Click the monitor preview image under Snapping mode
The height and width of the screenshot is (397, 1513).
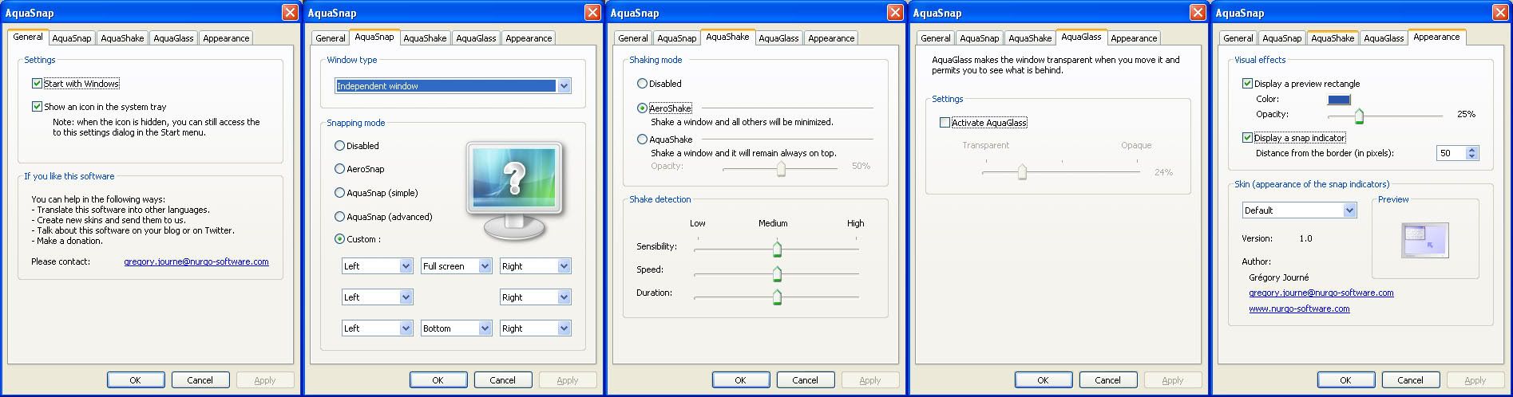tap(515, 191)
